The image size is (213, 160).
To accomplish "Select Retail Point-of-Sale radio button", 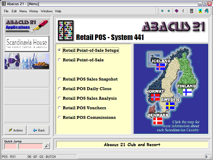I will (x=60, y=60).
